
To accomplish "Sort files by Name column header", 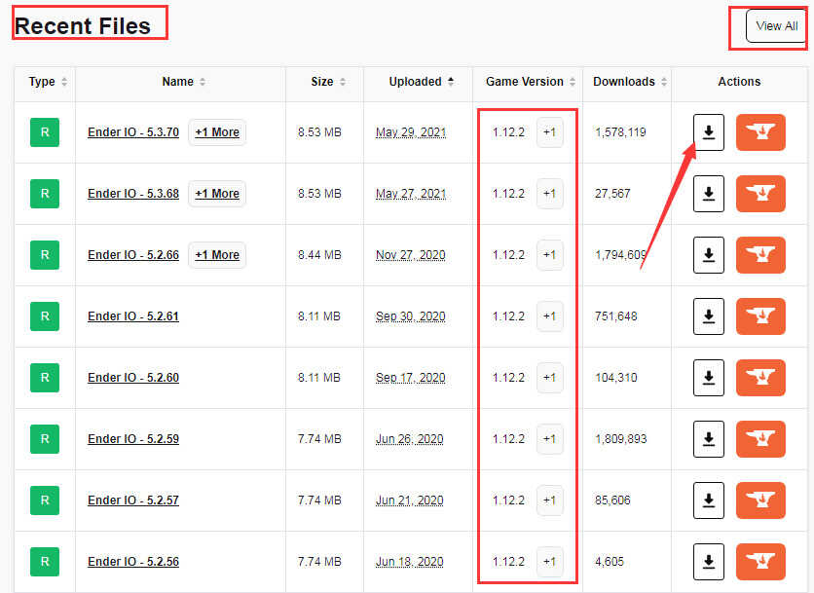I will click(x=184, y=82).
